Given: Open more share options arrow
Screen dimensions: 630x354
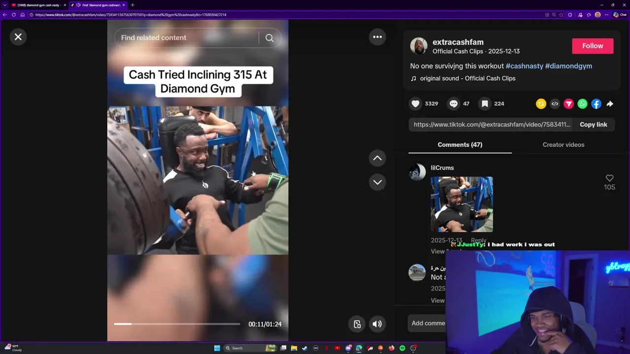Looking at the screenshot, I should (610, 104).
